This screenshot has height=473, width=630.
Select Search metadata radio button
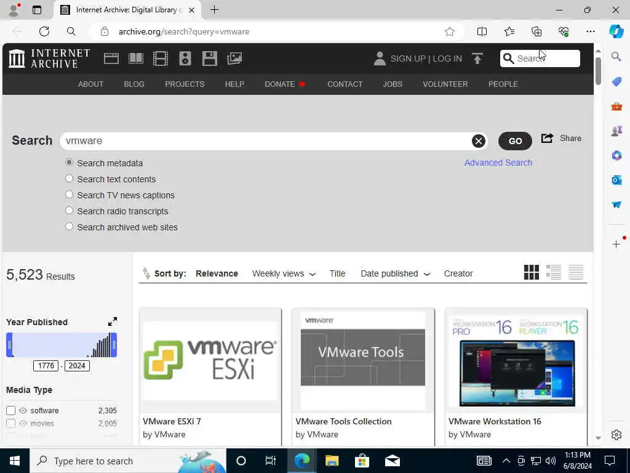pyautogui.click(x=69, y=163)
